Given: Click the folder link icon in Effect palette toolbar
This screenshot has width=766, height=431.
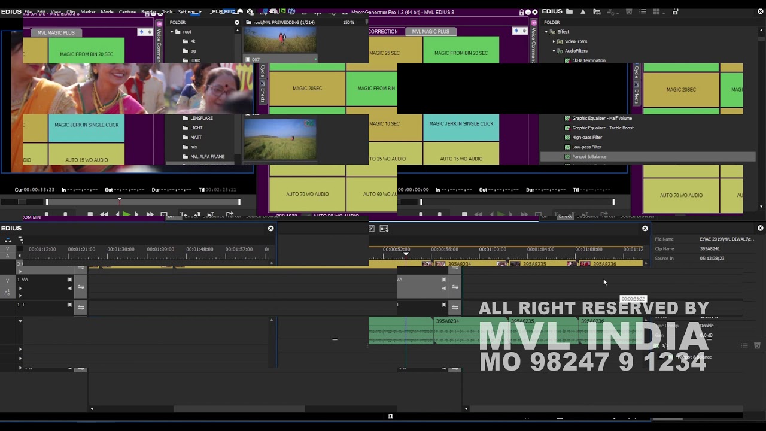Looking at the screenshot, I should (x=598, y=11).
